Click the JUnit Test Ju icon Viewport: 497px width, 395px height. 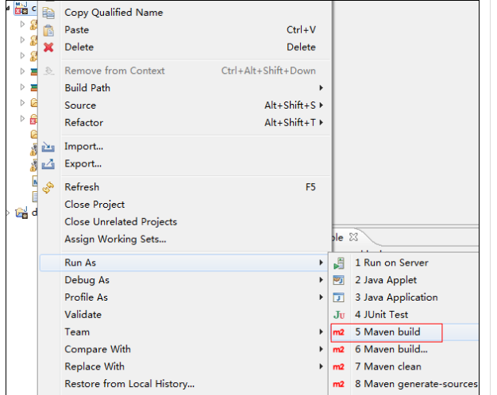point(339,315)
